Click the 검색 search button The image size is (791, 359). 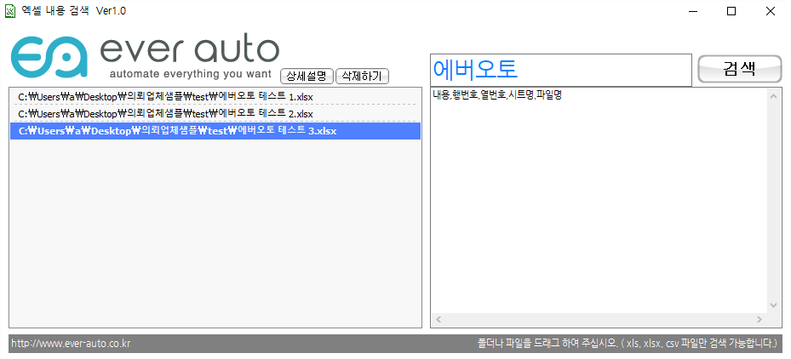pyautogui.click(x=740, y=69)
